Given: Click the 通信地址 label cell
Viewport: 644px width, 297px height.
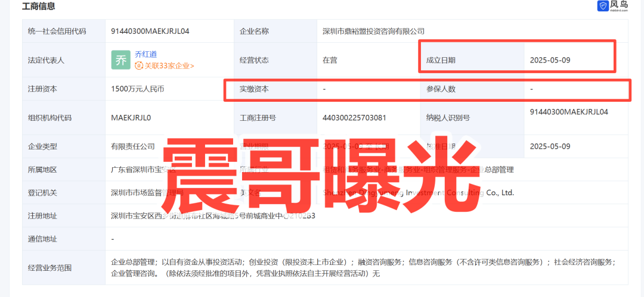Looking at the screenshot, I should pyautogui.click(x=42, y=239).
